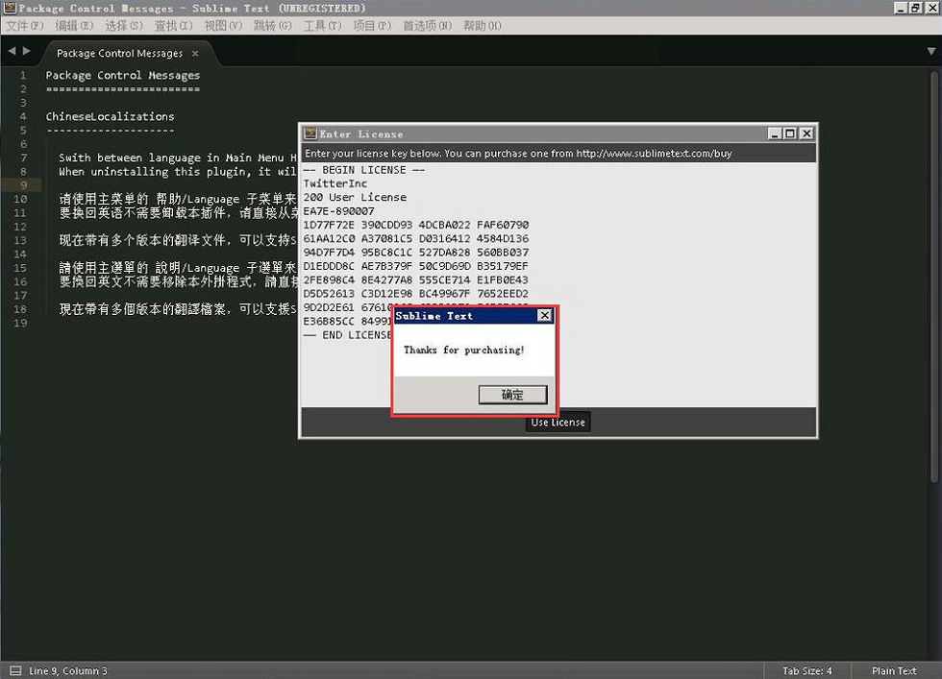Open the Tab Size: 4 selector
Screen dimensions: 942x679
coord(806,670)
